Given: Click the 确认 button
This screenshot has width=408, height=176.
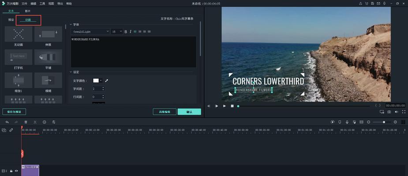Looking at the screenshot, I should (x=189, y=112).
